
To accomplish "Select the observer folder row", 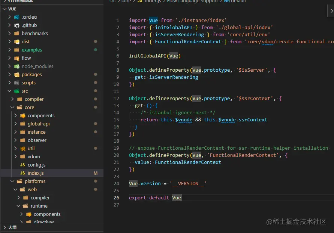I will coord(52,140).
